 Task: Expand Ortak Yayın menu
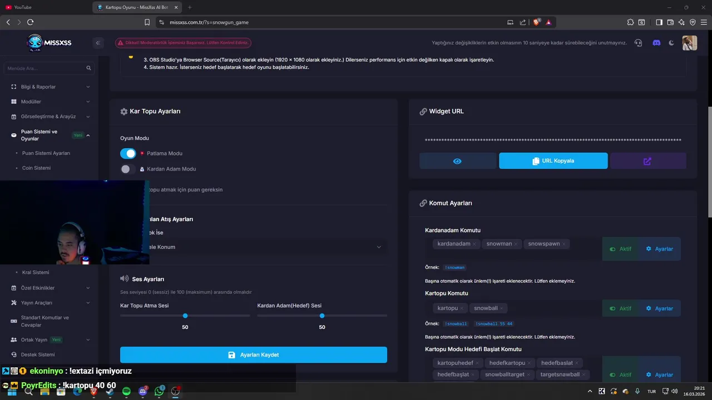[51, 339]
